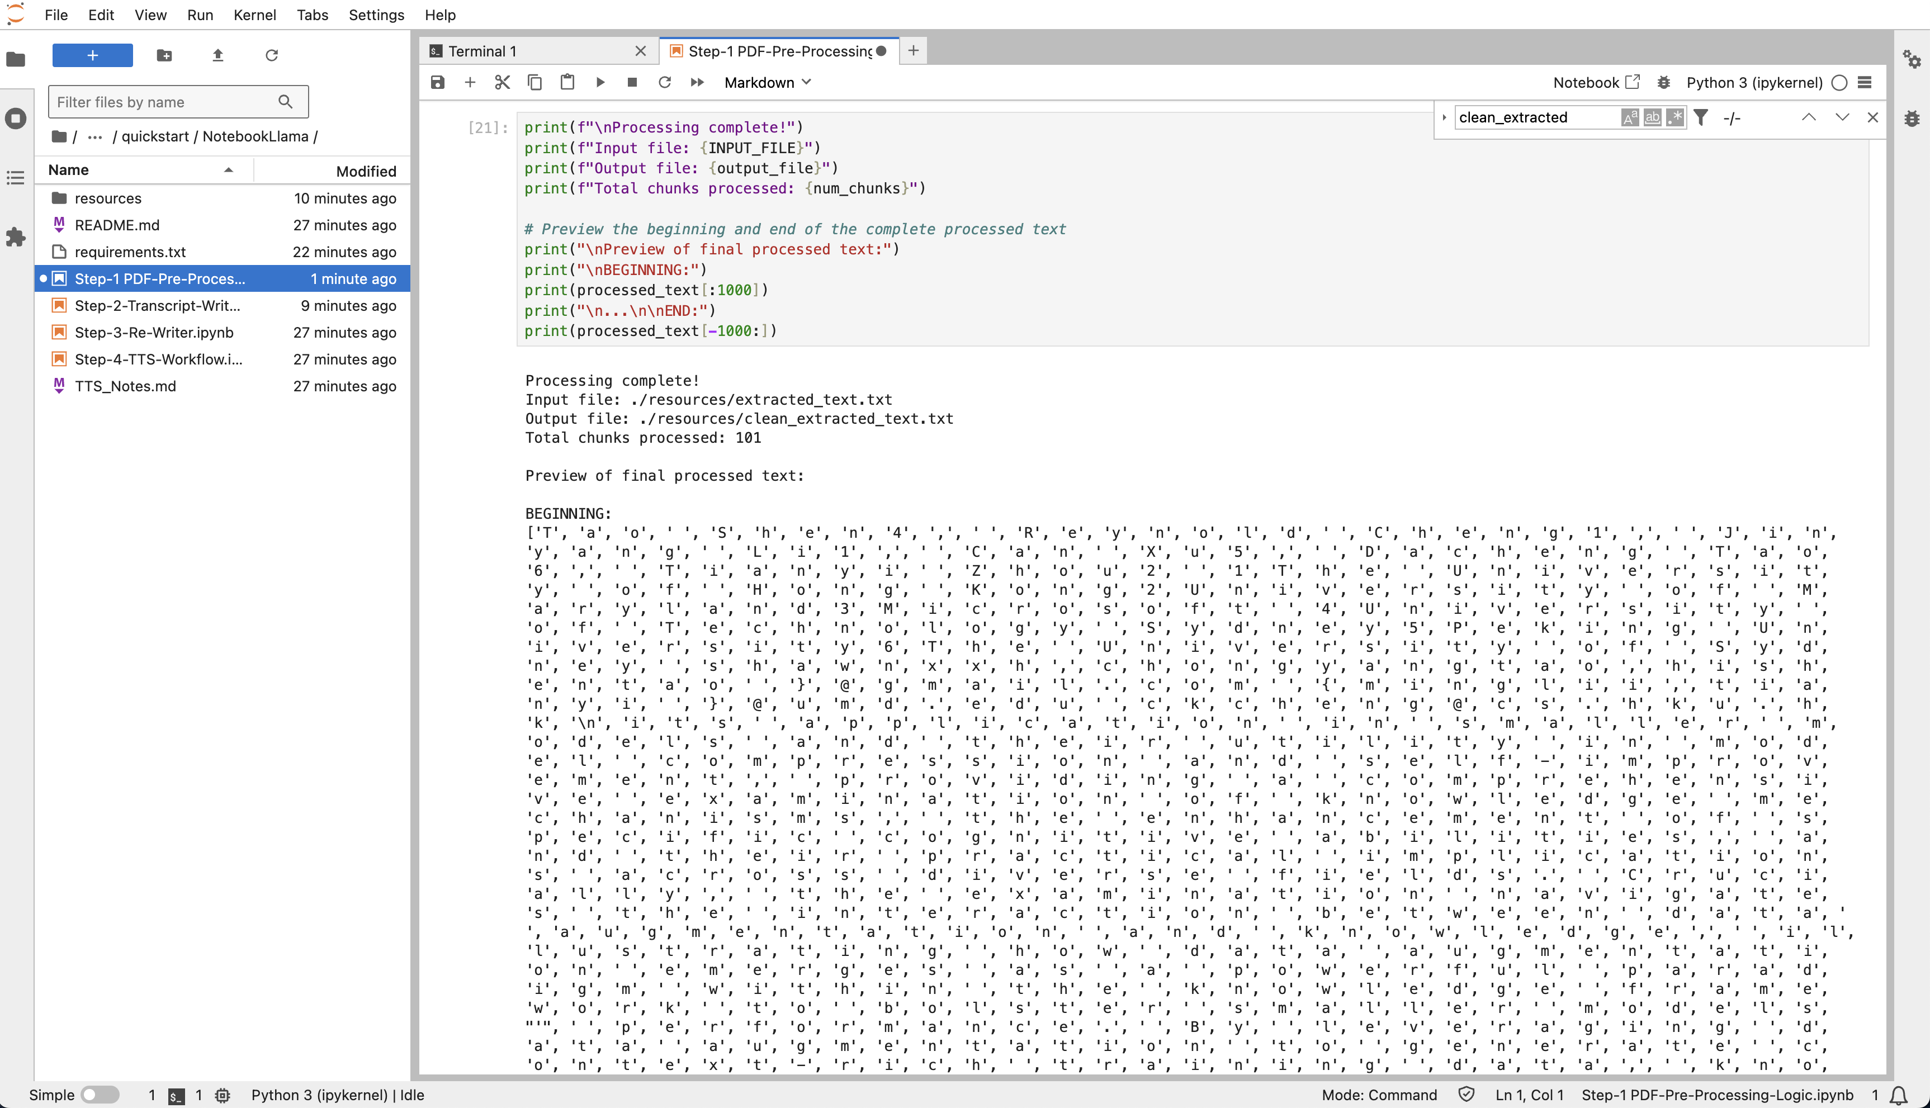Image resolution: width=1930 pixels, height=1108 pixels.
Task: Open the running terminals and kernels panel
Action: tap(16, 119)
